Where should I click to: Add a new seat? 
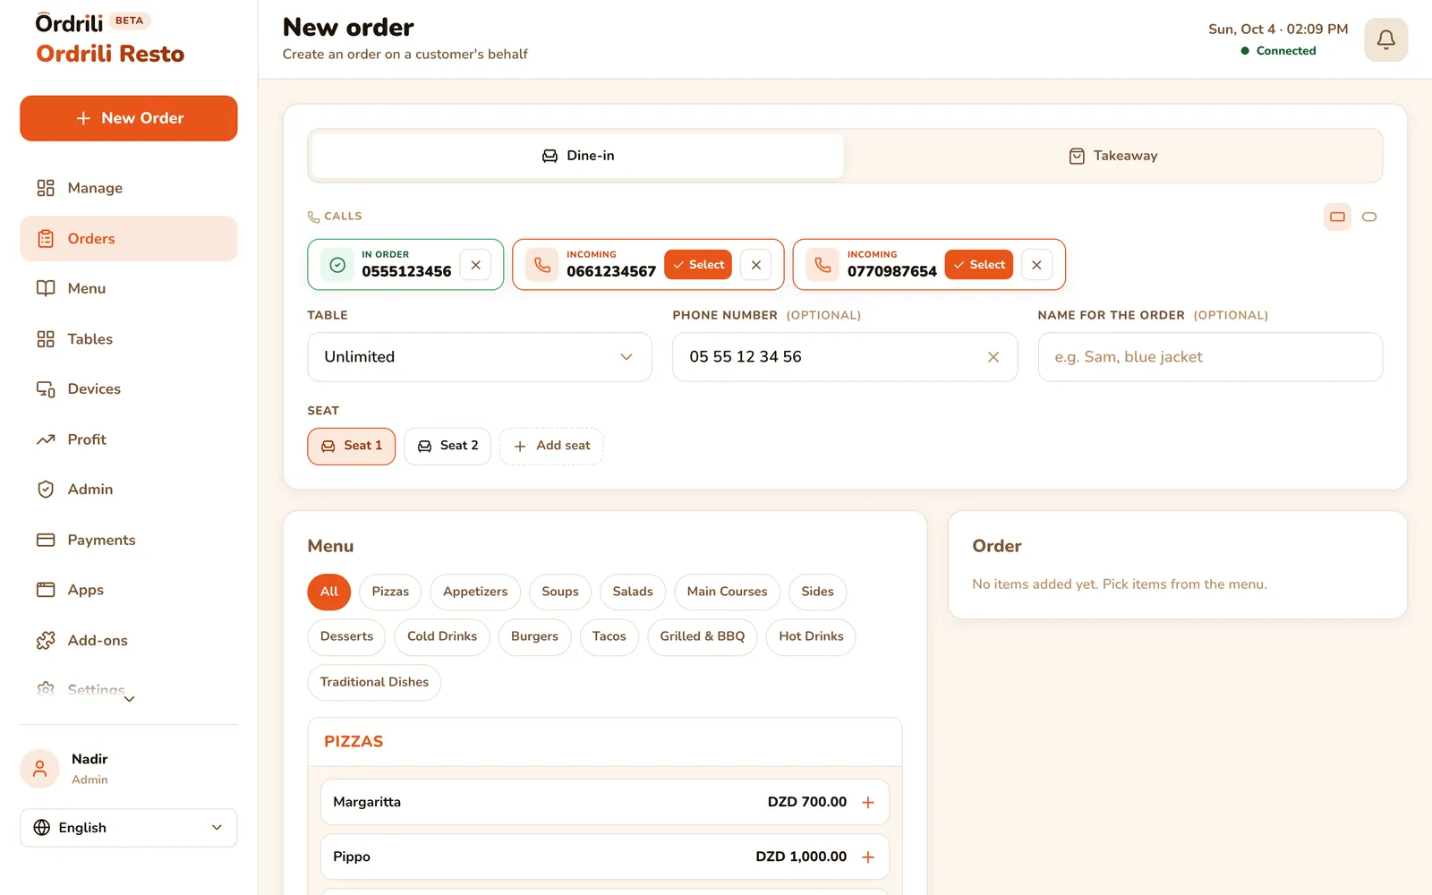pos(551,446)
